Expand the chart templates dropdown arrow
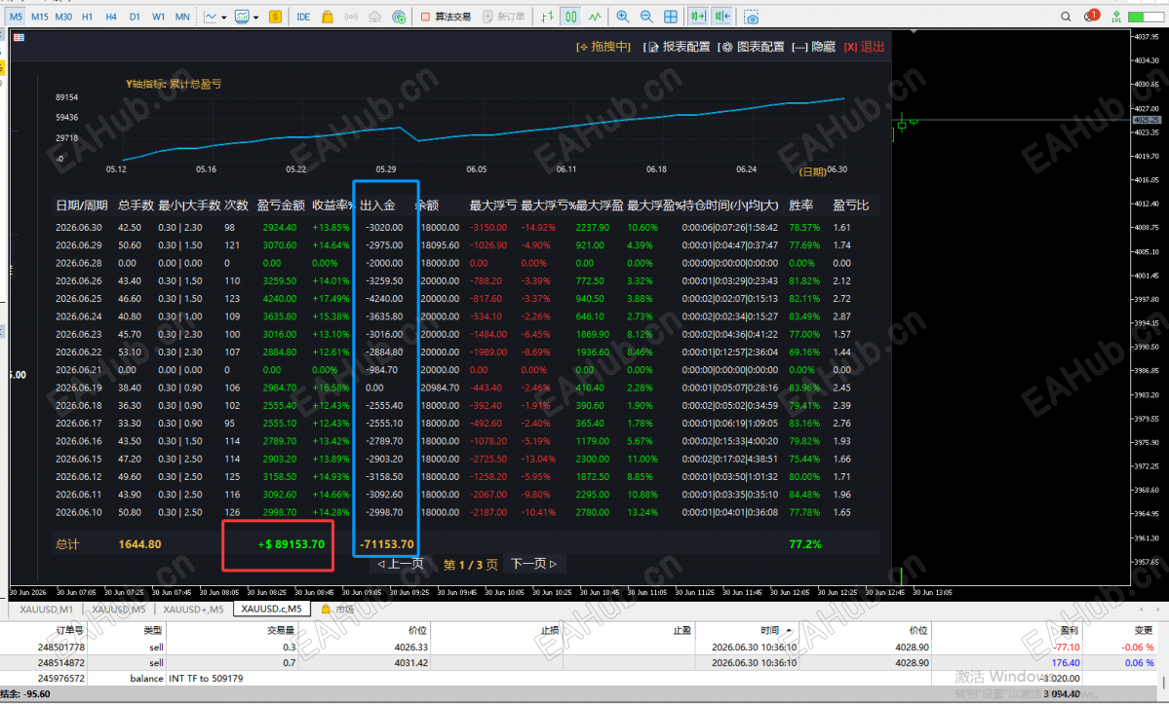 pos(255,18)
